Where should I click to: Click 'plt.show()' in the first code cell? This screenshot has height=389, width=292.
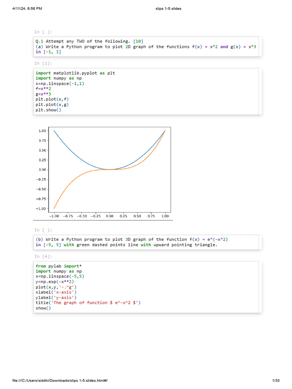tap(48, 110)
